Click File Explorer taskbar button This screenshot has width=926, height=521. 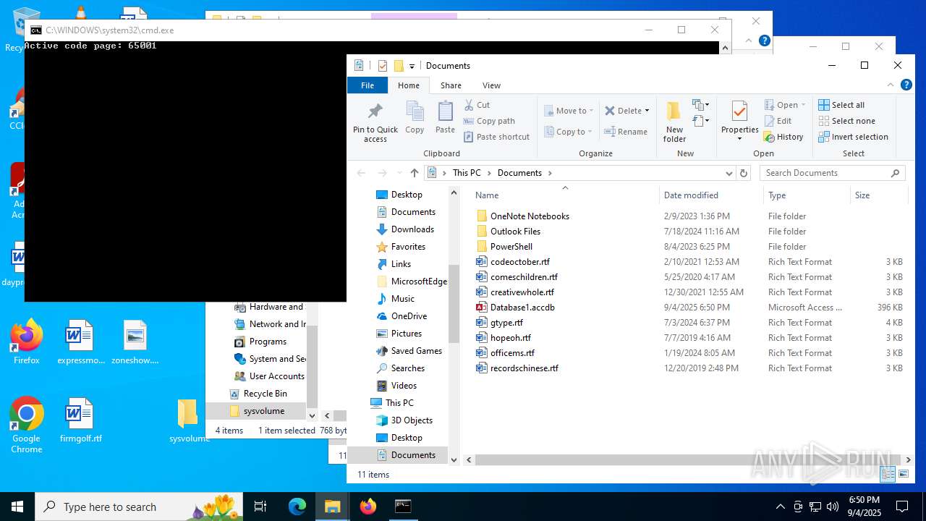(x=333, y=507)
